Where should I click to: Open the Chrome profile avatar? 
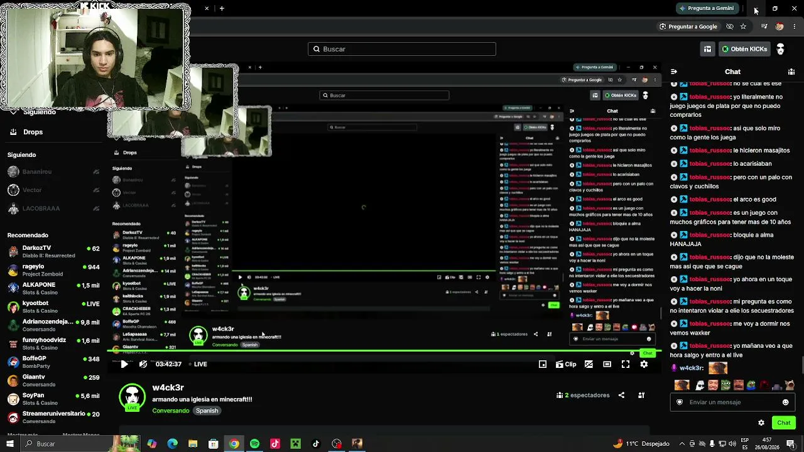tap(780, 26)
